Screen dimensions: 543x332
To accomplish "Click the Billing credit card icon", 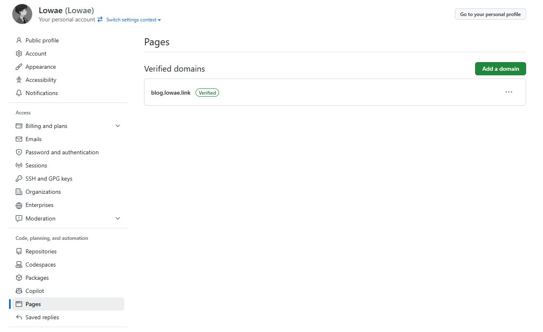I will tap(19, 126).
